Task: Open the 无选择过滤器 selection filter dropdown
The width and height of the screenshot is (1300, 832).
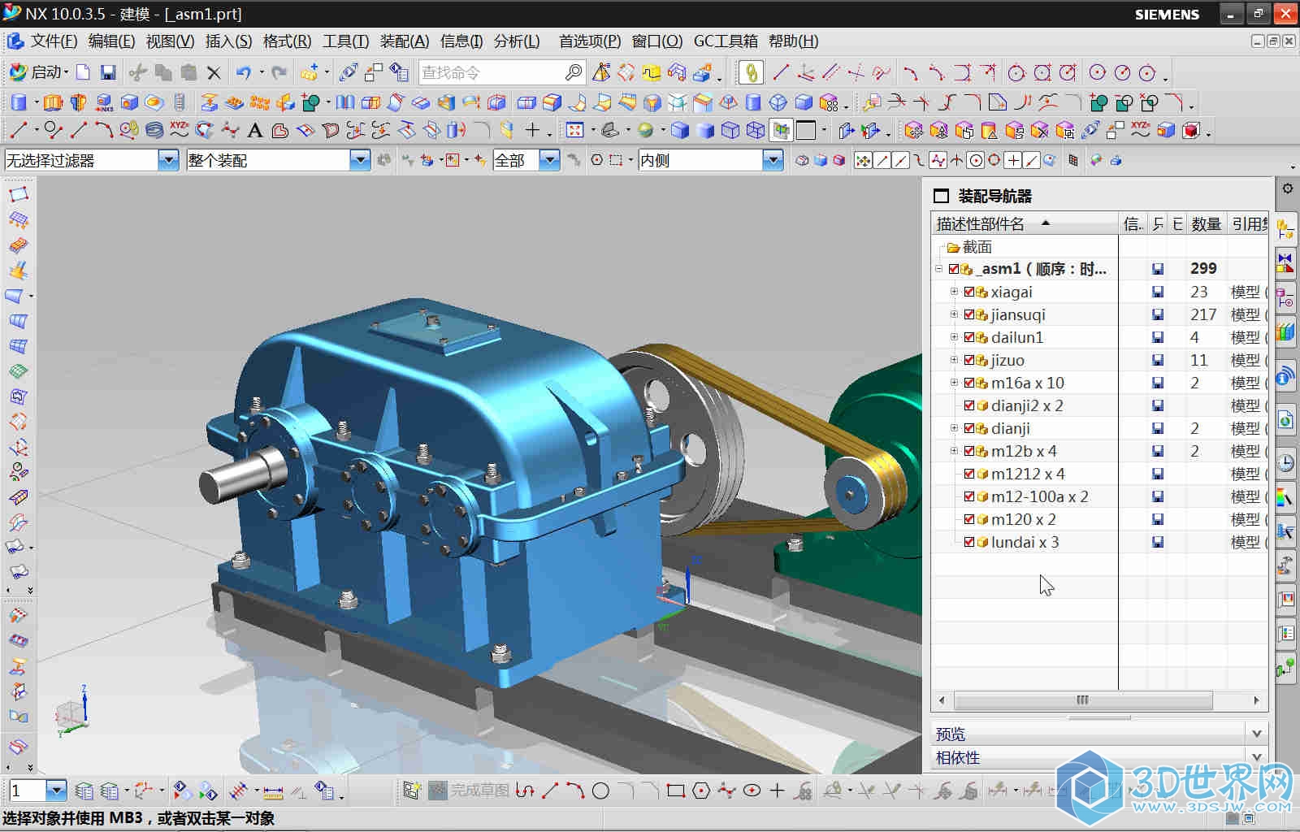Action: click(168, 160)
